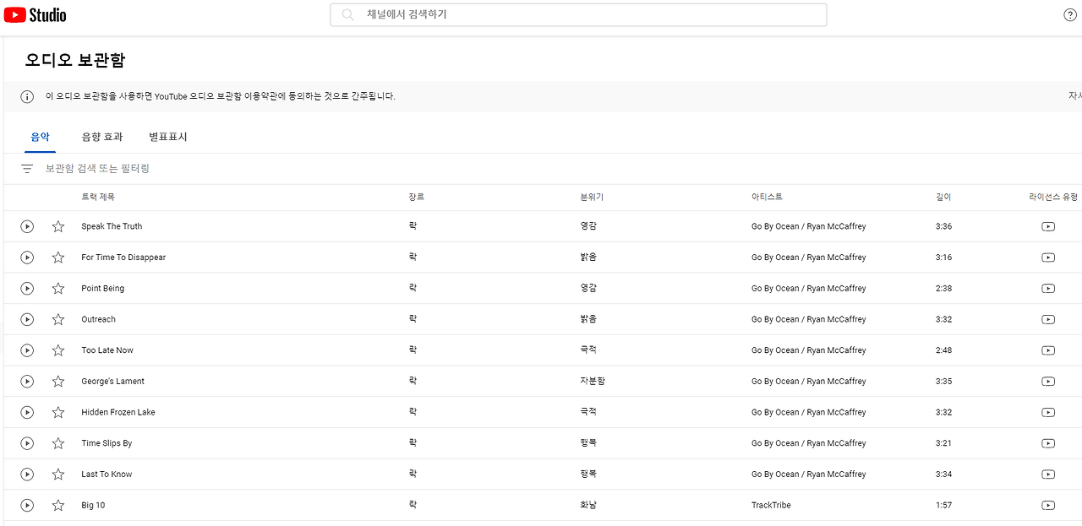Click the mood 화남 in Big 10 row

588,505
